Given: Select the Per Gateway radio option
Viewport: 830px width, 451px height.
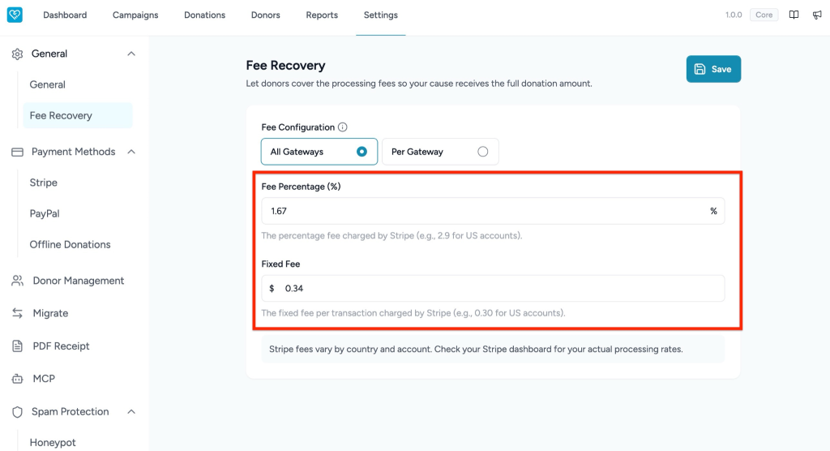Looking at the screenshot, I should (440, 152).
